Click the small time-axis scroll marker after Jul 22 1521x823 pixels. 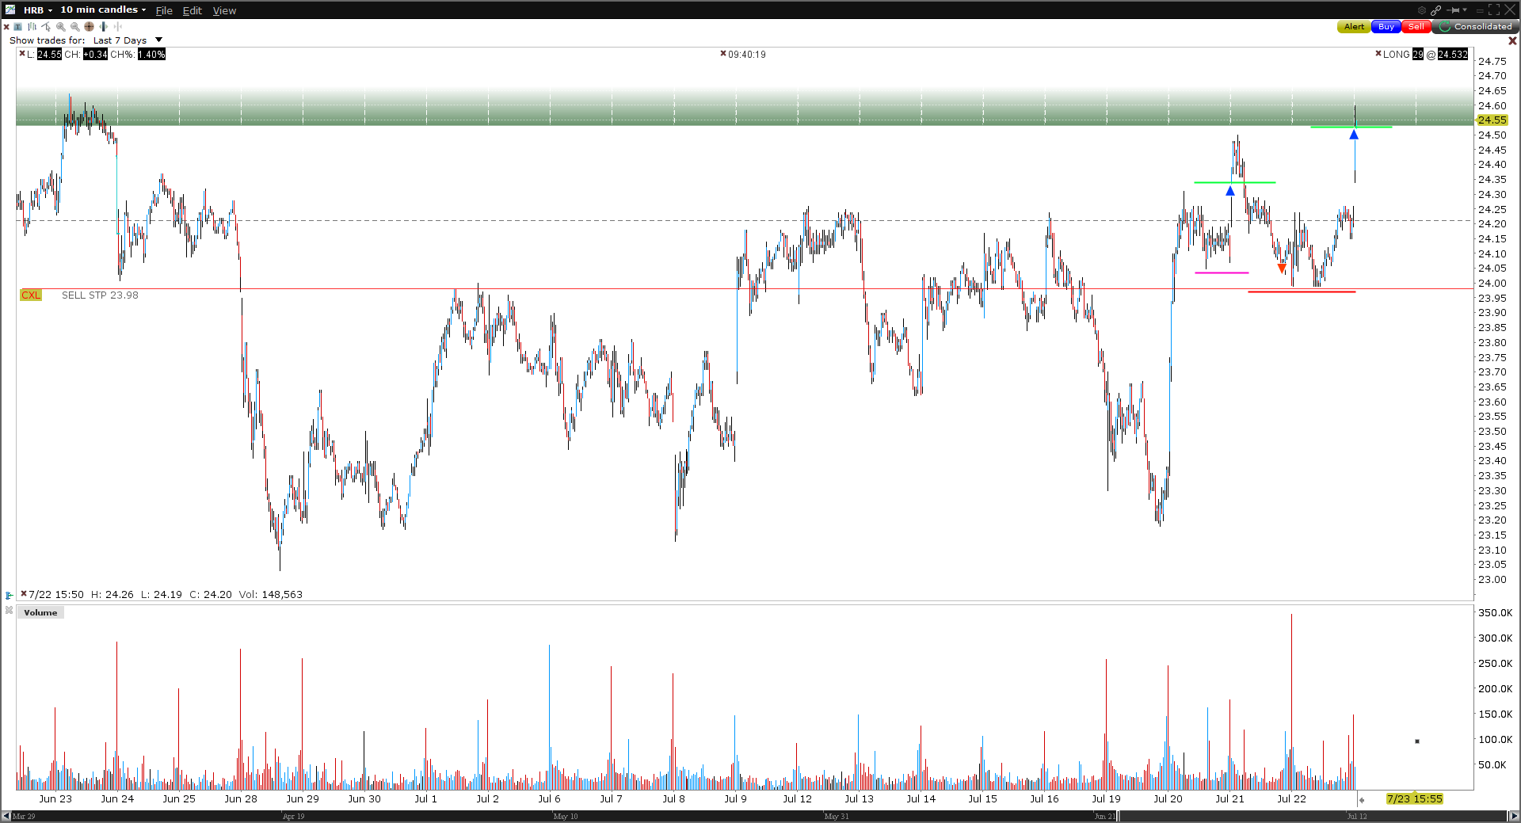click(x=1362, y=800)
